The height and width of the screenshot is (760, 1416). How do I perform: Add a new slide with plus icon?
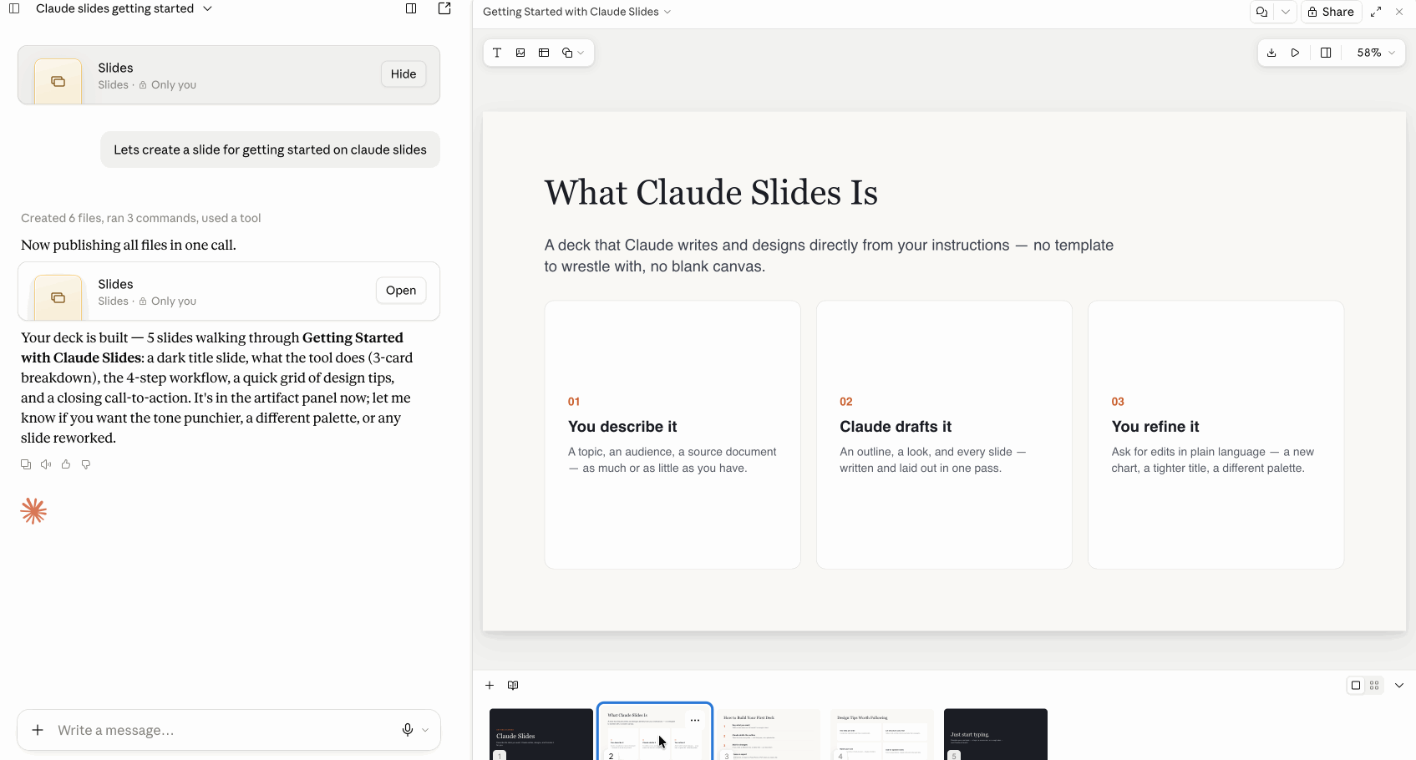(x=490, y=686)
